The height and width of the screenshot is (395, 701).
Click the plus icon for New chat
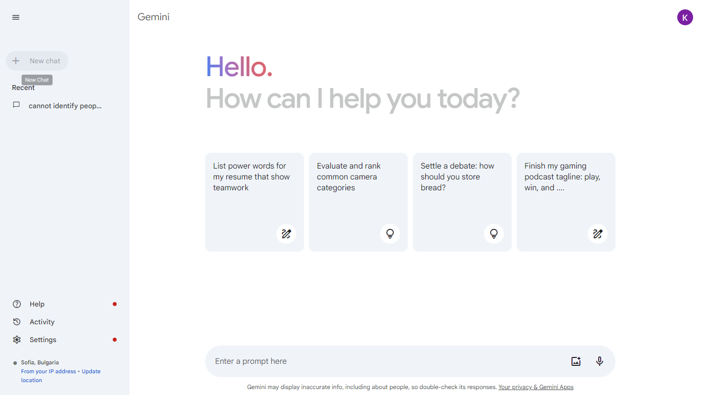click(x=16, y=61)
